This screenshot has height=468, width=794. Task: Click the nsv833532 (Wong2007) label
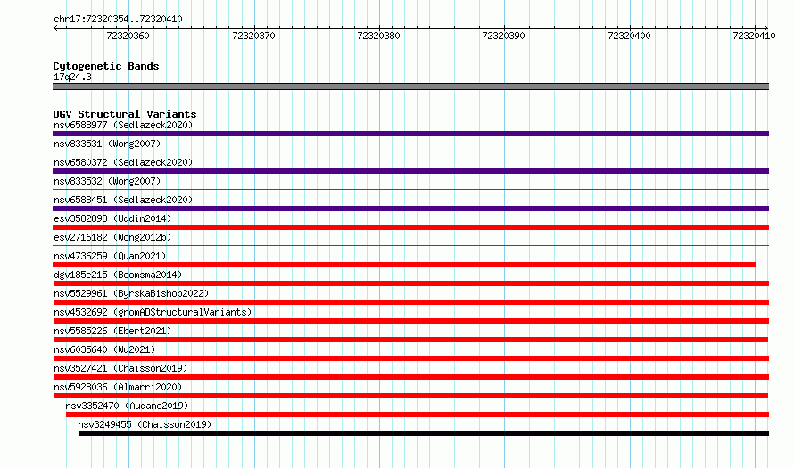(107, 181)
